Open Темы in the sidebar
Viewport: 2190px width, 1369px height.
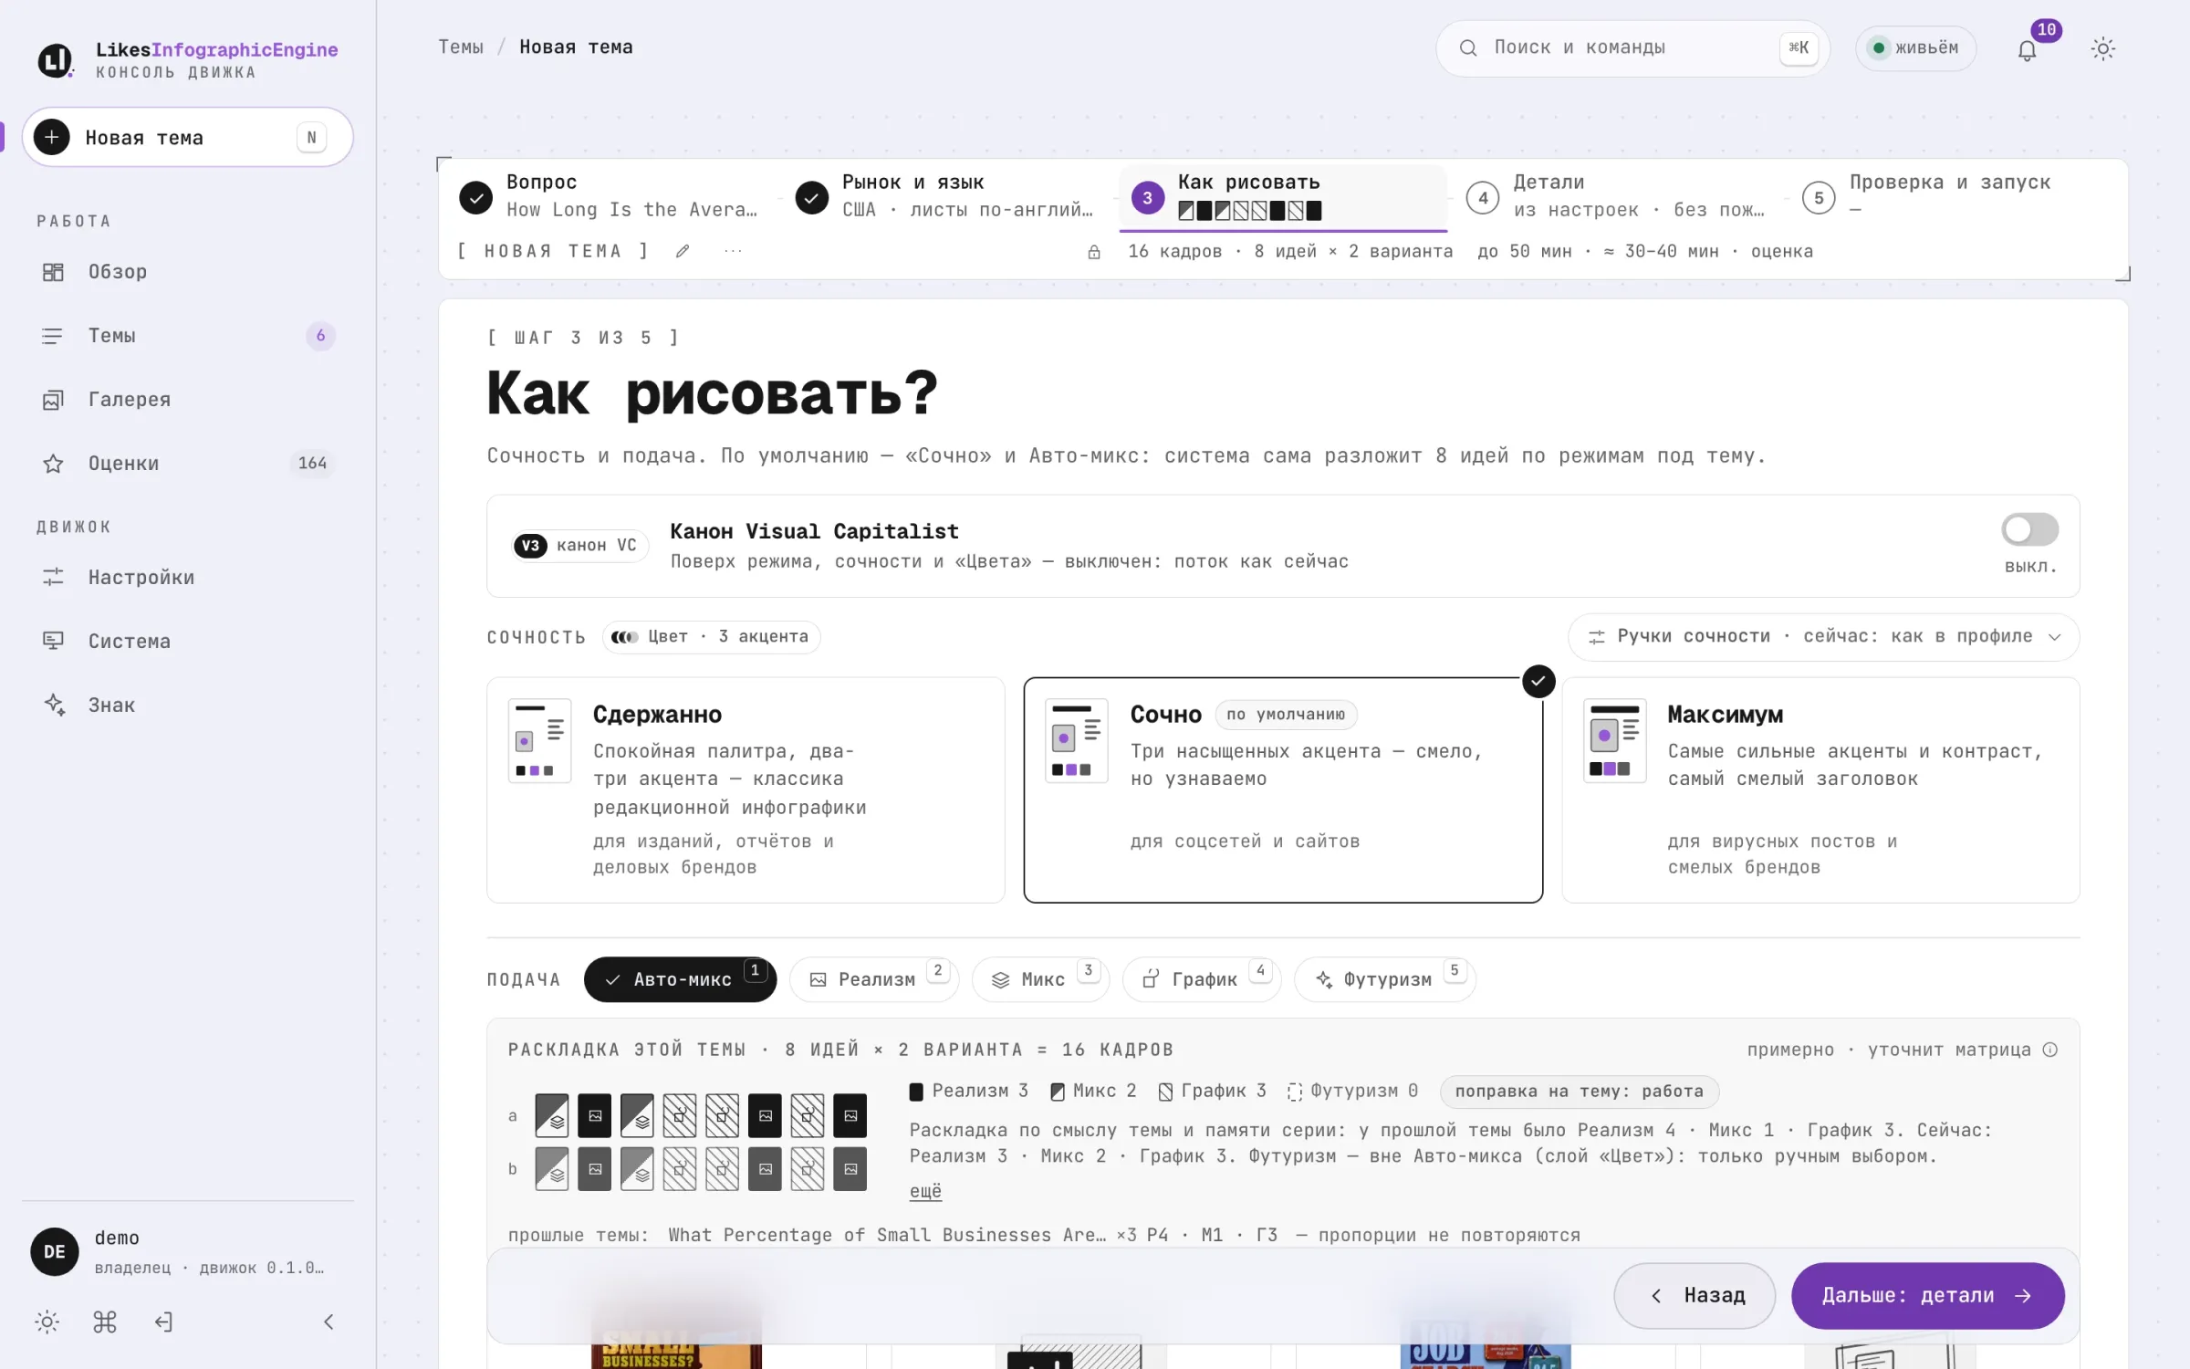tap(187, 336)
